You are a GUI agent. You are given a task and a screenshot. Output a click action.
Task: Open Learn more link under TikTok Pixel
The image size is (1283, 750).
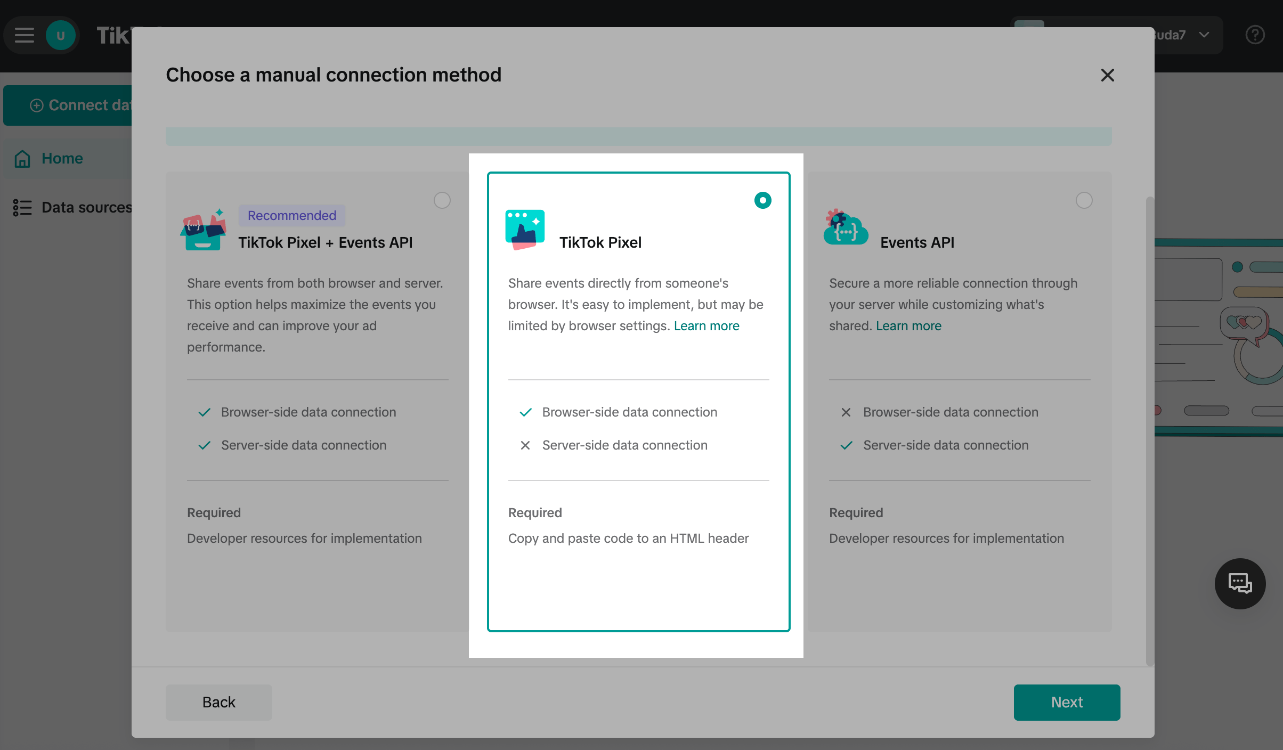pyautogui.click(x=707, y=326)
